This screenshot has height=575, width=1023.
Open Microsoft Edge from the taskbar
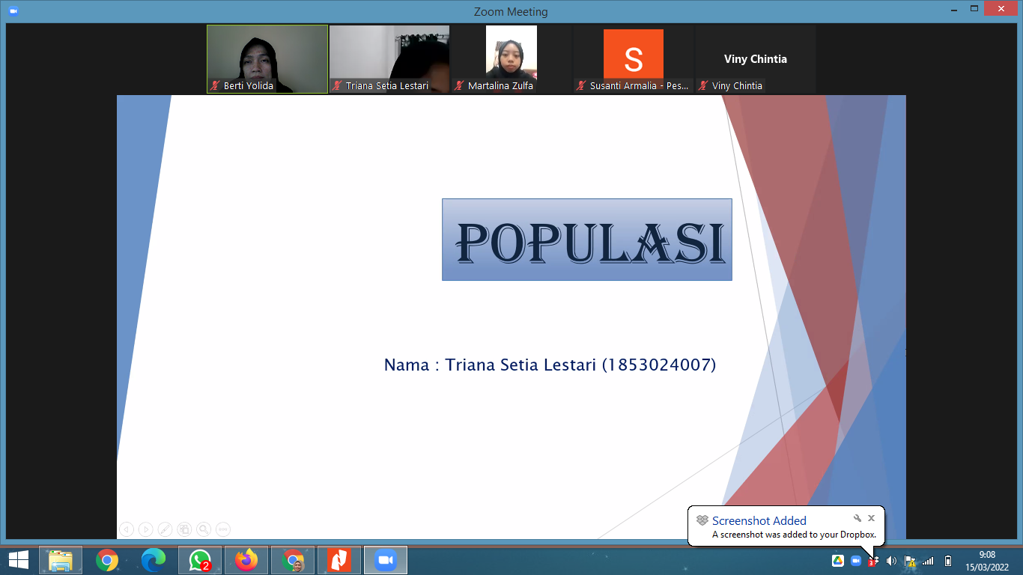pos(154,560)
